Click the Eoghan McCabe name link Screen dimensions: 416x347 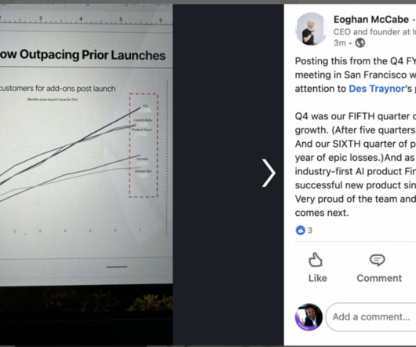click(x=371, y=20)
